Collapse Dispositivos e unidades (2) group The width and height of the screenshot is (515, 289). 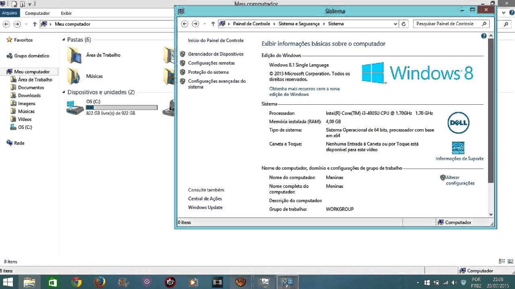pyautogui.click(x=64, y=92)
